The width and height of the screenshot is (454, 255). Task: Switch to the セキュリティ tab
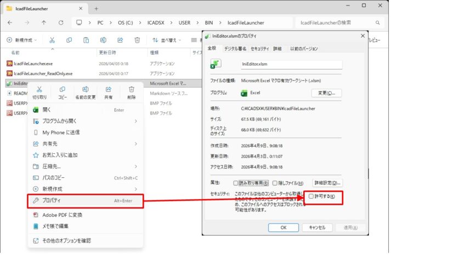pos(259,49)
